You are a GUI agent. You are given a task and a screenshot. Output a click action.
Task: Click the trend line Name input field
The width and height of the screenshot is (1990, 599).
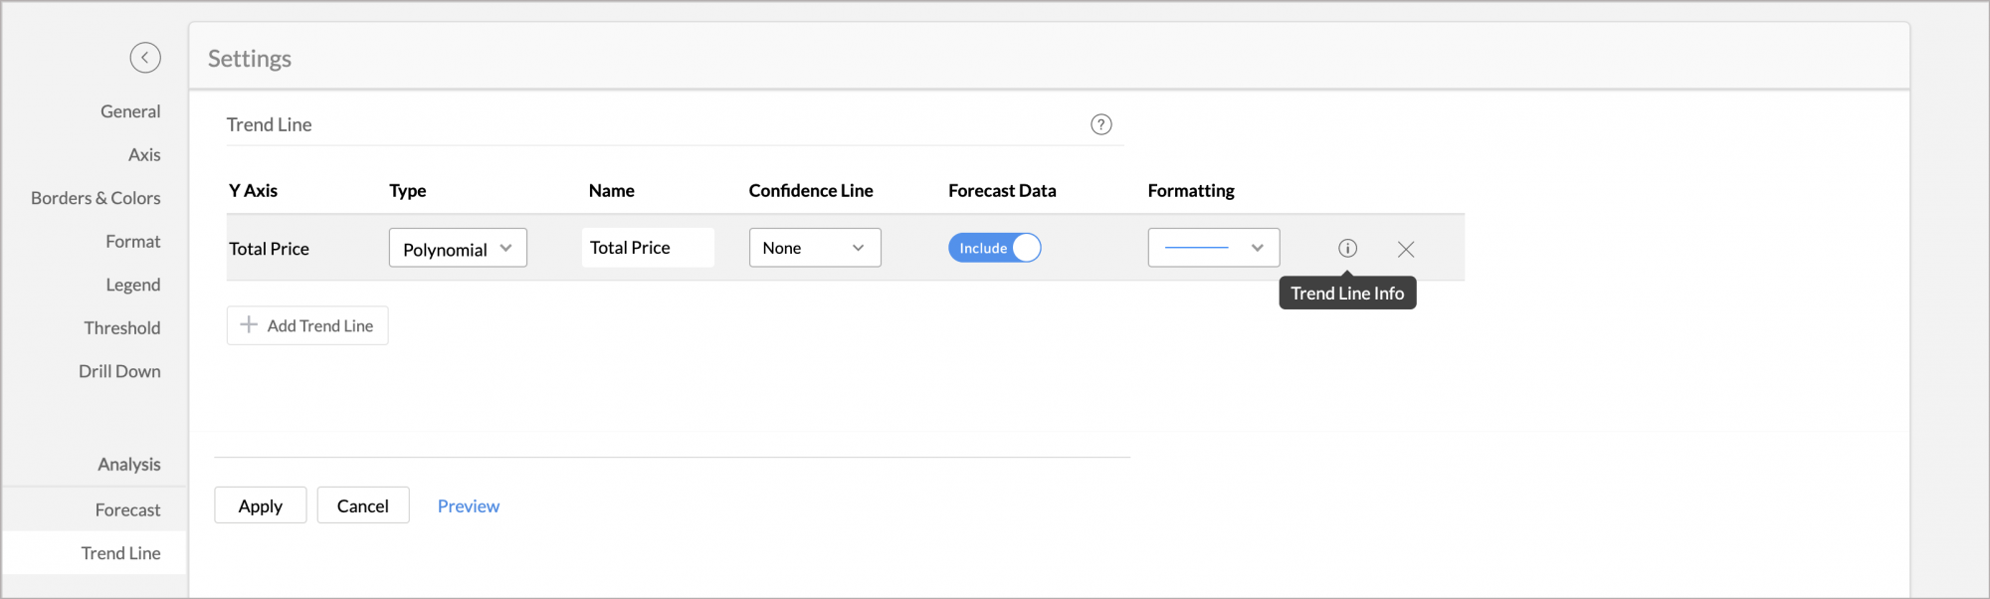pos(648,248)
